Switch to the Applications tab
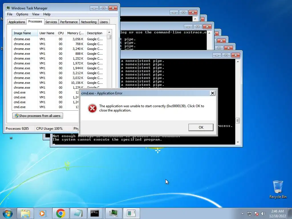Screen dimensions: 292x219 pos(17,22)
